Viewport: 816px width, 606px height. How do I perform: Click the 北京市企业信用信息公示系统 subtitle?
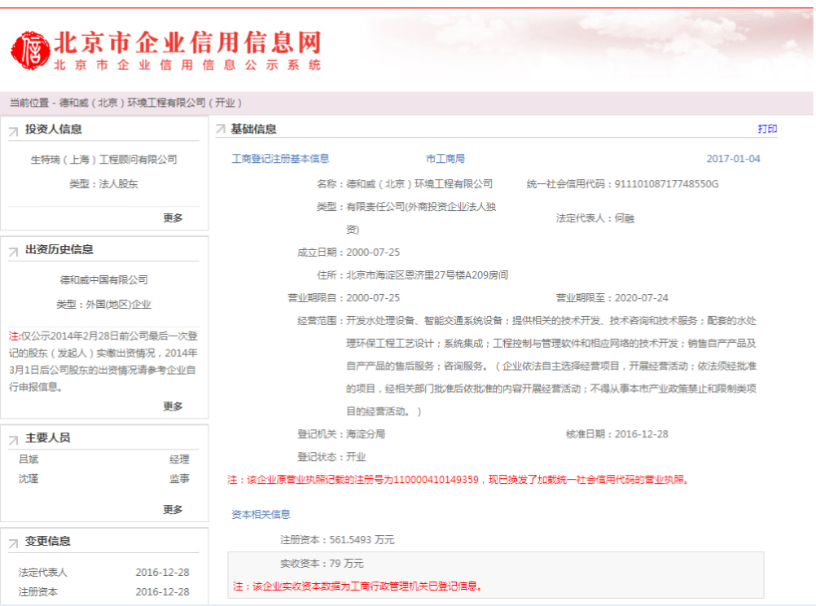click(187, 65)
